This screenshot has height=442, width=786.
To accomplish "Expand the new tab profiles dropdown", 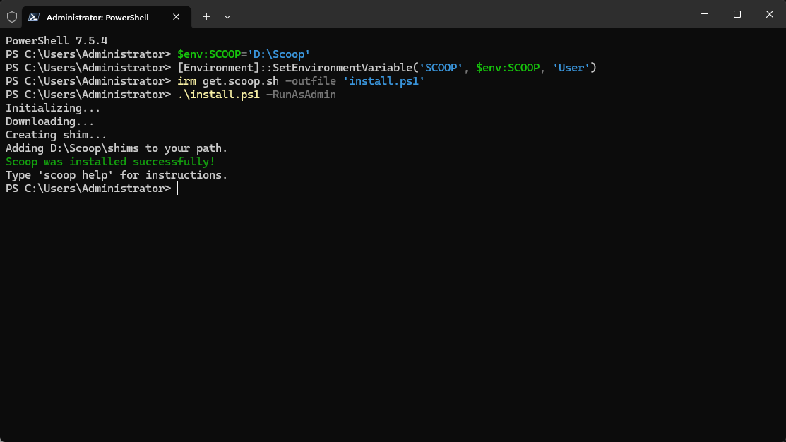I will 227,16.
